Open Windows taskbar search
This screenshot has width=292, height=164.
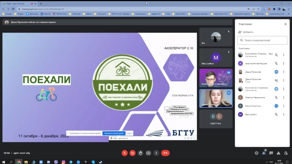tap(11, 162)
